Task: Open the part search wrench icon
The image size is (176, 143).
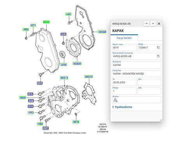Action: click(115, 100)
